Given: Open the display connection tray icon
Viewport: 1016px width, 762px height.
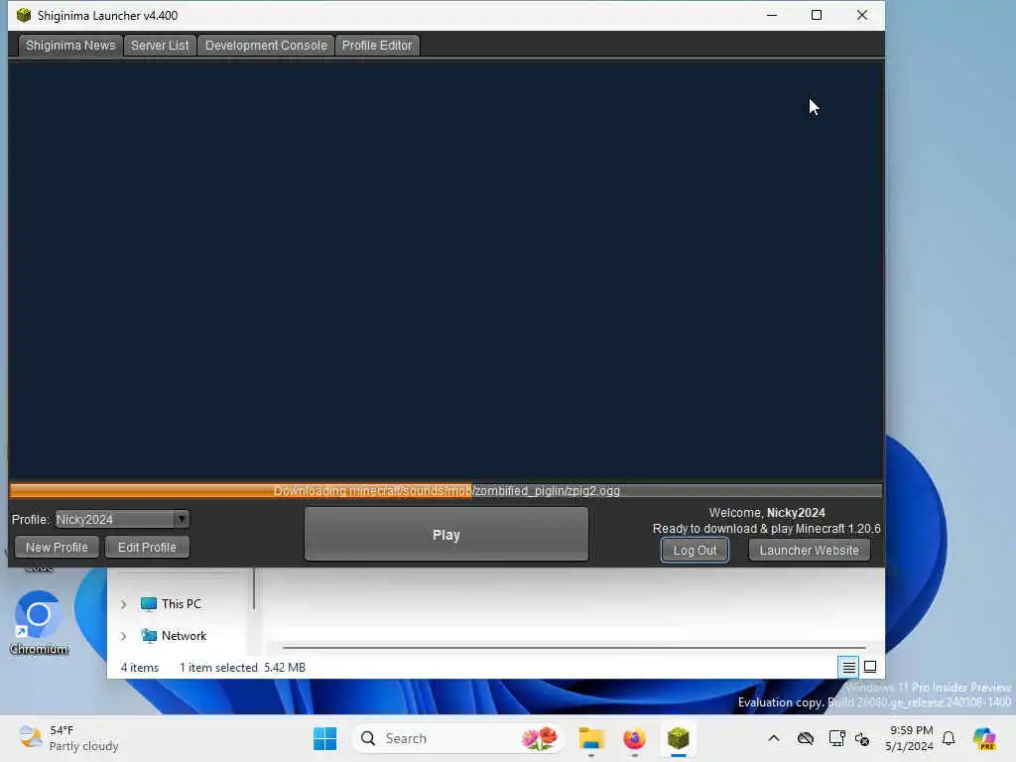Looking at the screenshot, I should pos(836,738).
